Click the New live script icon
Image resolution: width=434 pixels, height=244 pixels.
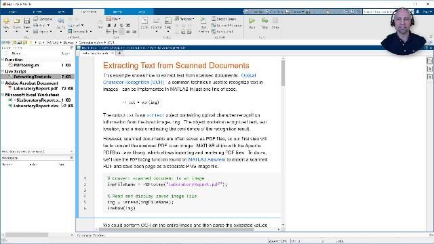point(6,21)
